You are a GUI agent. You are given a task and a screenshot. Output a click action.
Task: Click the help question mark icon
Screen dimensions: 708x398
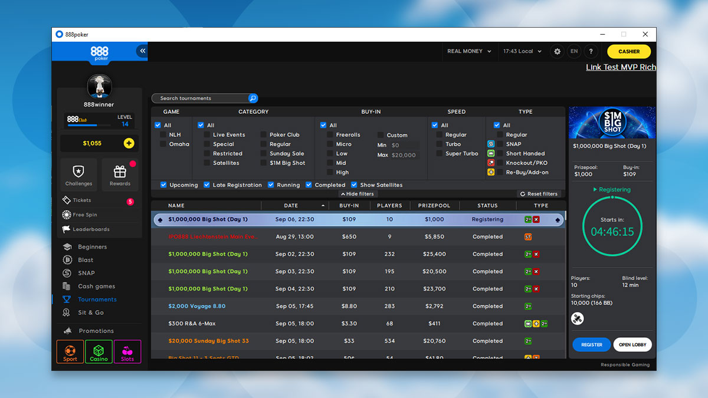tap(591, 51)
